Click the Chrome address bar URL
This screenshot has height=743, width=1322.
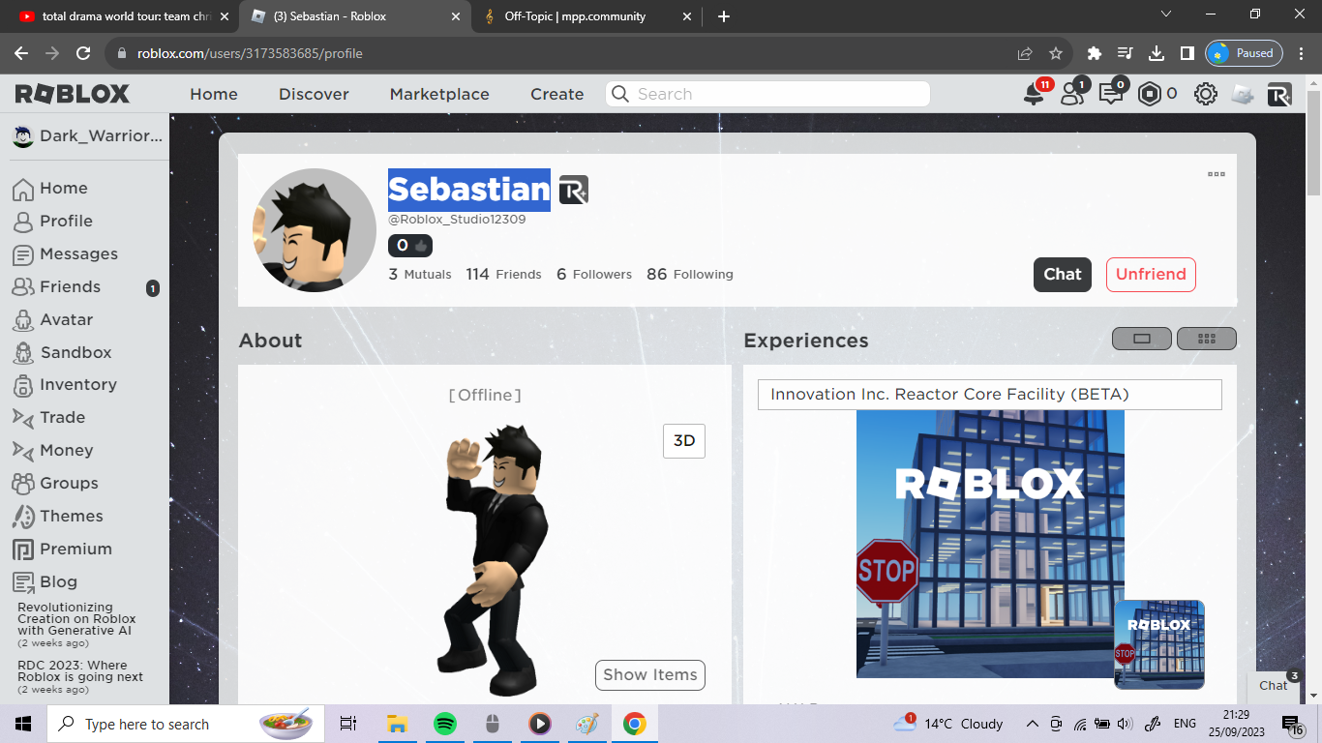coord(250,53)
